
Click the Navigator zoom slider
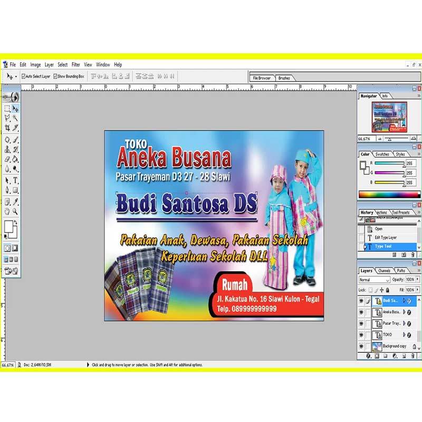[396, 139]
